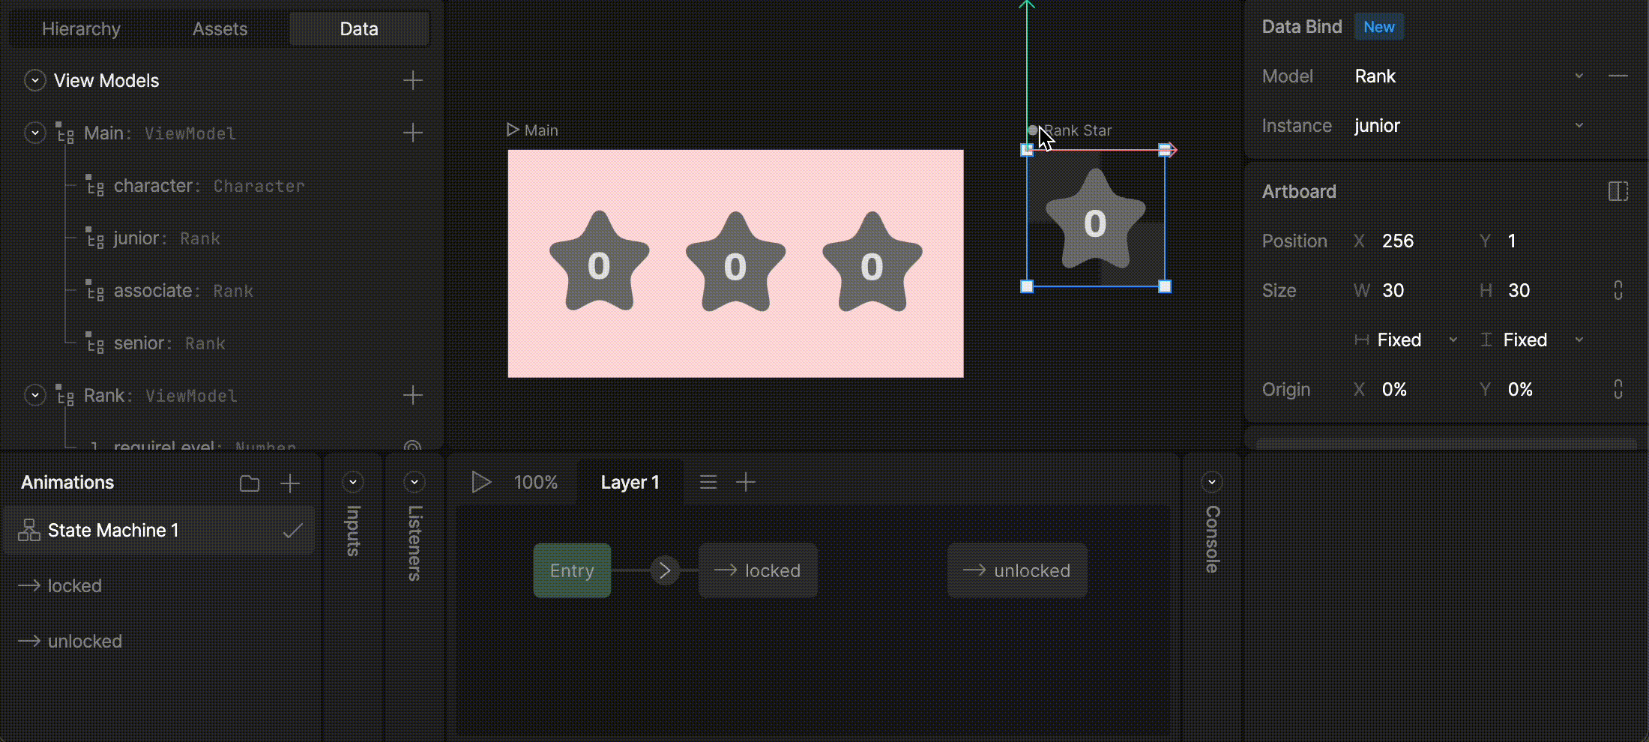Add a new state machine layer
1649x742 pixels.
pyautogui.click(x=746, y=482)
